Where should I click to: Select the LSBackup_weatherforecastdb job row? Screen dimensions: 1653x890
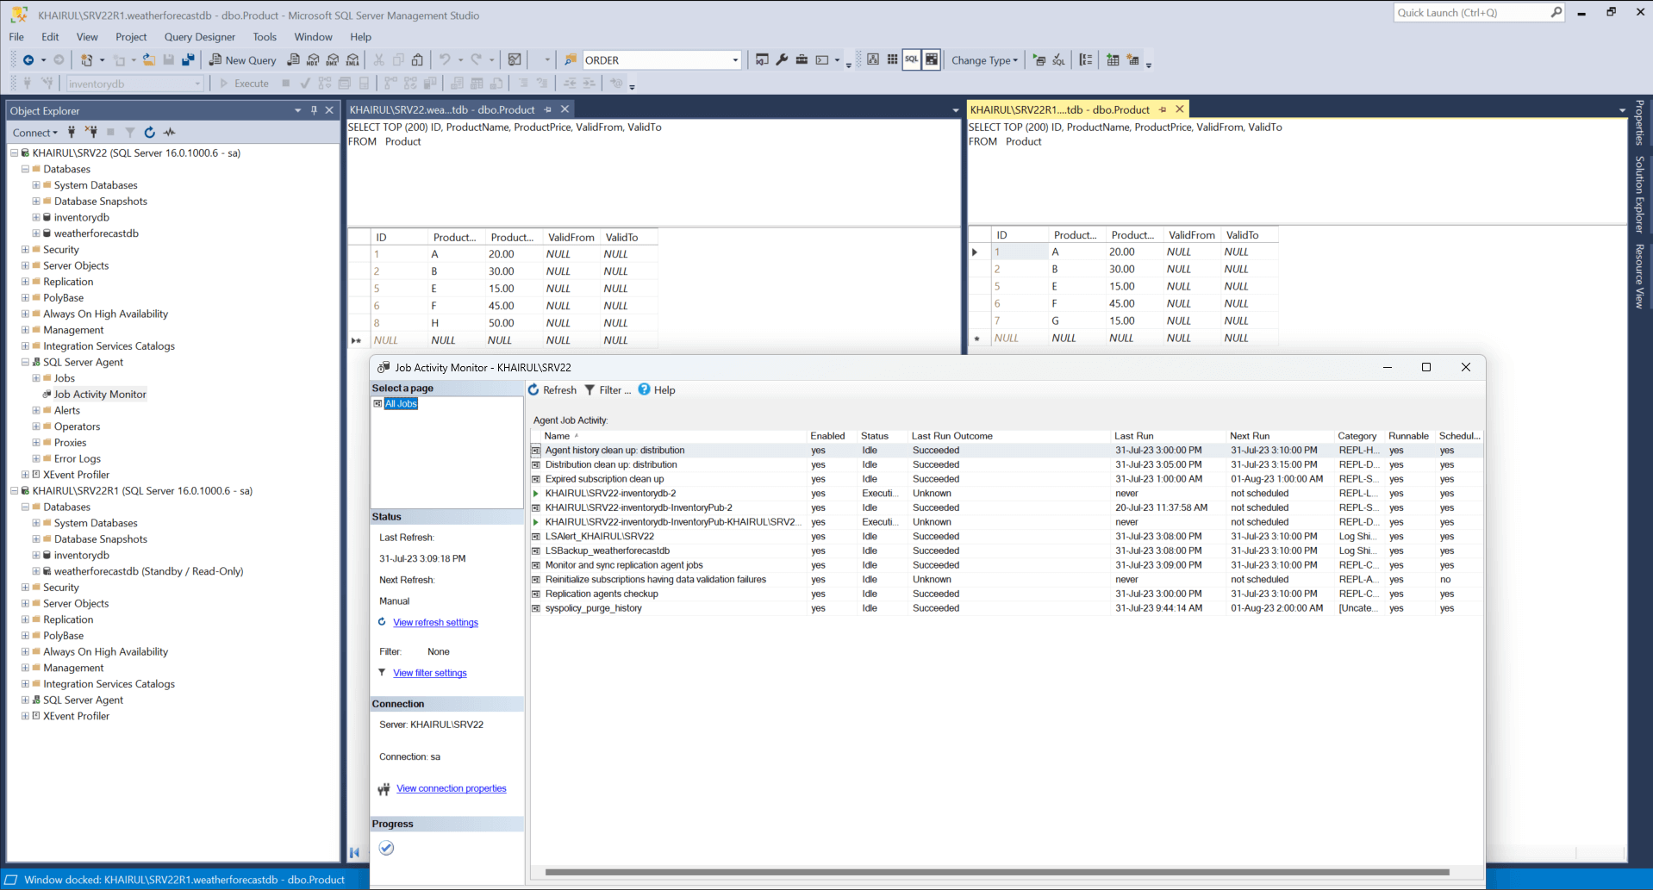[x=607, y=551]
